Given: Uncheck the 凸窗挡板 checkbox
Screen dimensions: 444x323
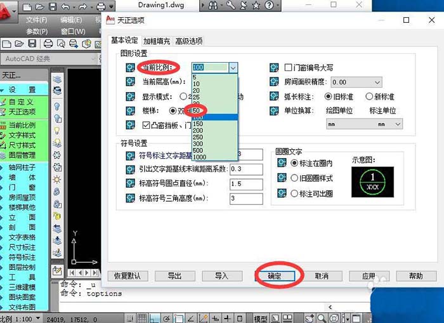Looking at the screenshot, I should (146, 125).
